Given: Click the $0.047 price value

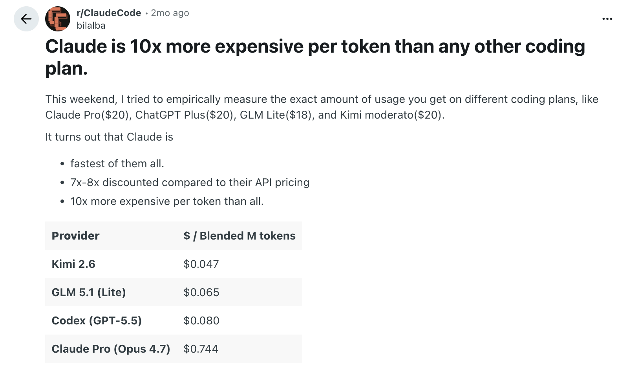Looking at the screenshot, I should (201, 264).
